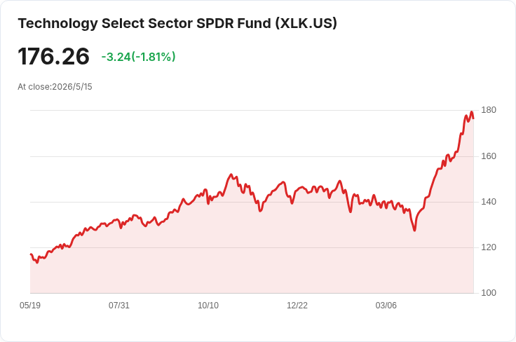The width and height of the screenshot is (516, 342).
Task: Select the 07/31 x-axis date label
Action: [119, 305]
